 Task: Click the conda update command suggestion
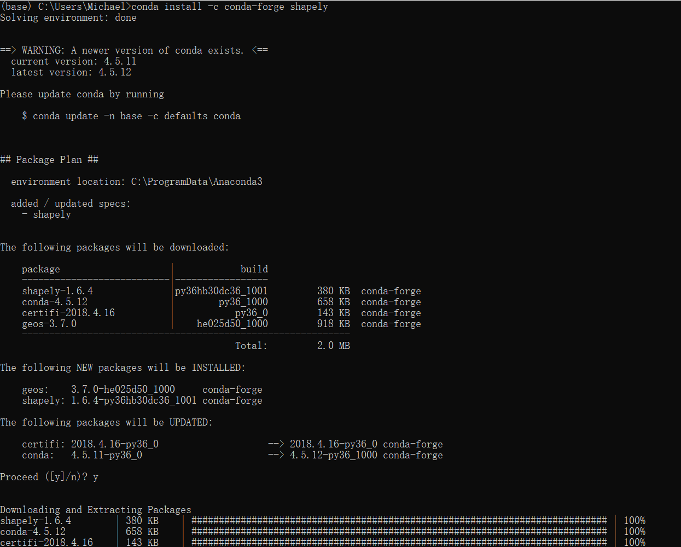coord(131,115)
